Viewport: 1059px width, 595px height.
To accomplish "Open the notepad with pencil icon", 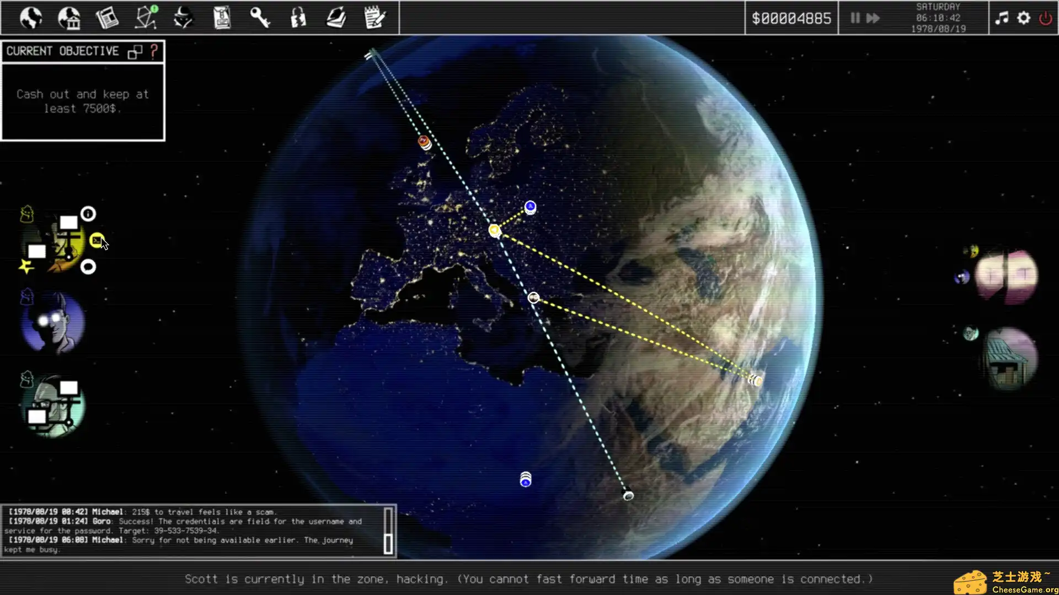I will click(375, 18).
